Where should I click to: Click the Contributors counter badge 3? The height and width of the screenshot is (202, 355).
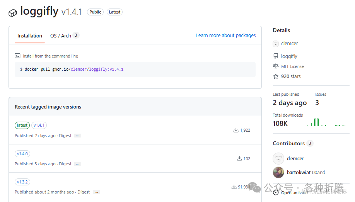pyautogui.click(x=310, y=143)
